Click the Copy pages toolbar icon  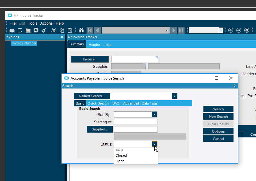62,30
